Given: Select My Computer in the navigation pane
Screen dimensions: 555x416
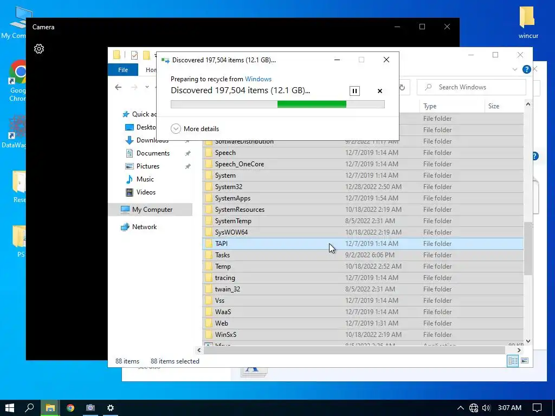Looking at the screenshot, I should (151, 210).
